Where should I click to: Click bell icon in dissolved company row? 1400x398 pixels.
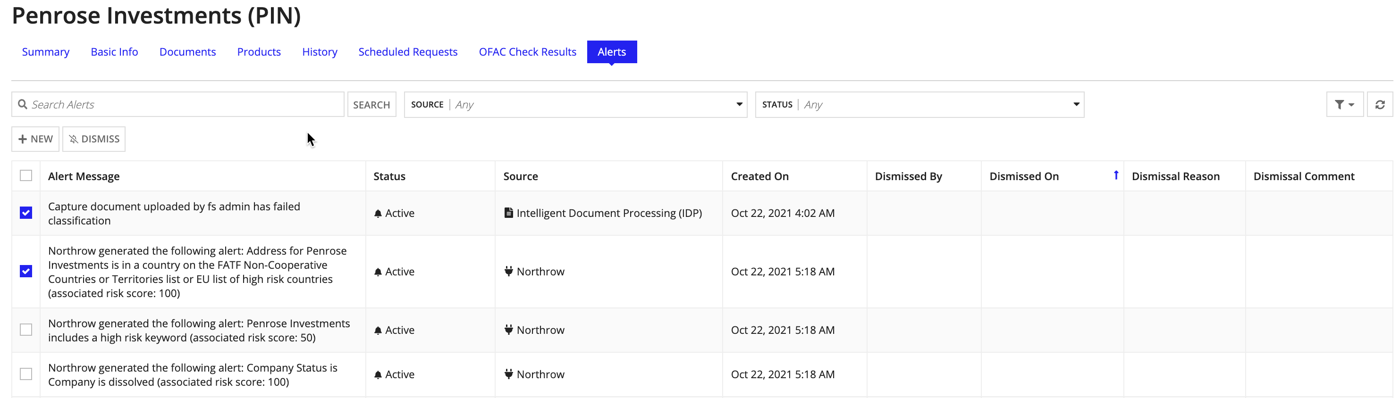378,374
